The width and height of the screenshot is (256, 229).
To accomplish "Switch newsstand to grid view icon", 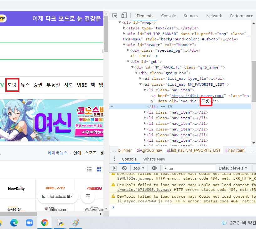I will 99,169.
